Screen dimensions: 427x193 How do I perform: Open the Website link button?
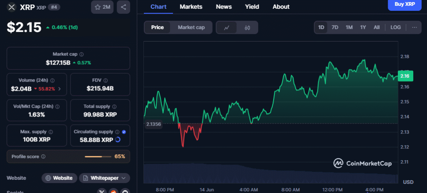pyautogui.click(x=59, y=178)
